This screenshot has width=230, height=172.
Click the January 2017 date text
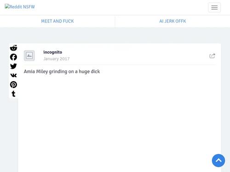(57, 59)
